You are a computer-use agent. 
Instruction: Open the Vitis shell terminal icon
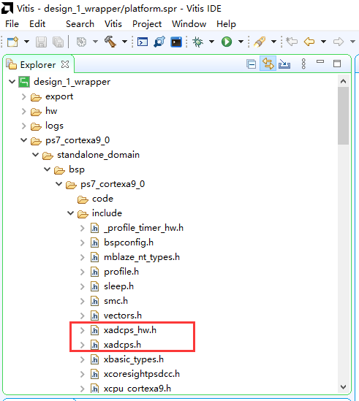[x=176, y=42]
